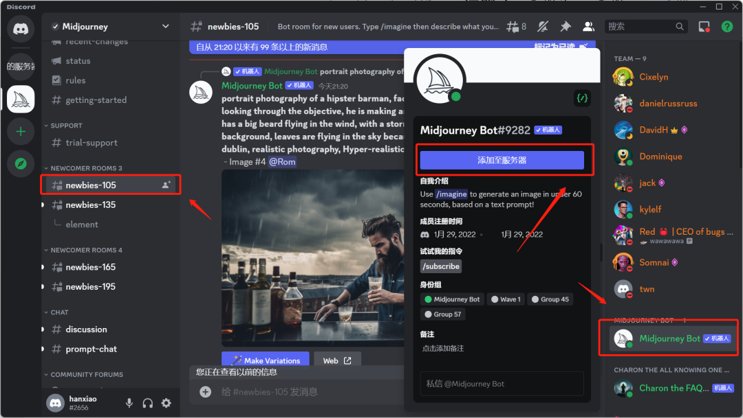Click hanxiao user avatar at bottom
743x418 pixels.
coord(56,403)
